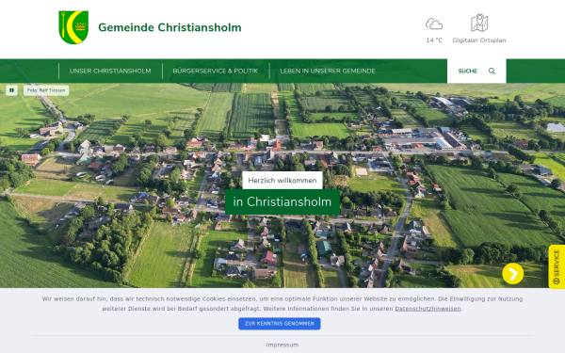Image resolution: width=565 pixels, height=353 pixels.
Task: Open the Leben in unserer Gemeinde menu
Action: click(328, 71)
